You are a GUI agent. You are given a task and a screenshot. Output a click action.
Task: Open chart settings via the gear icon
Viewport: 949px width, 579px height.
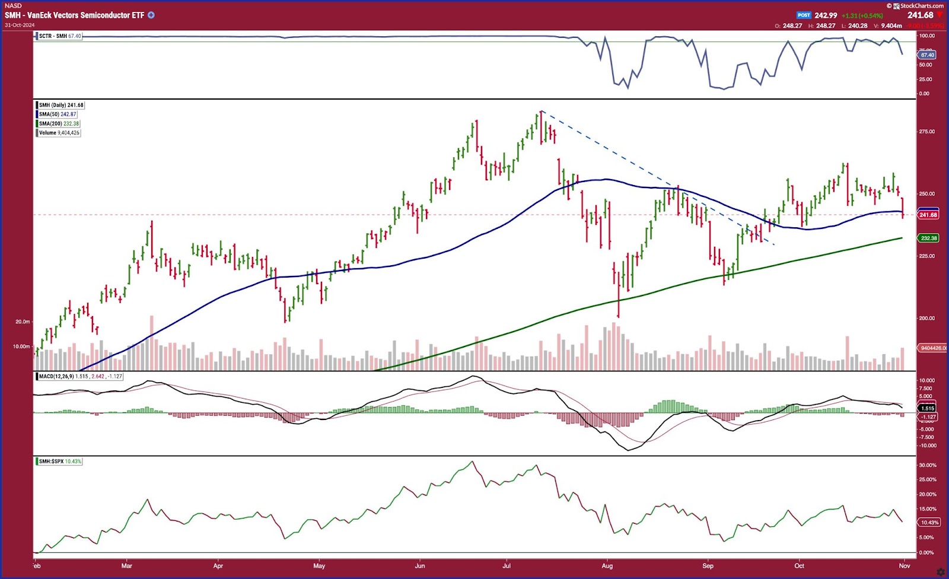tap(941, 572)
